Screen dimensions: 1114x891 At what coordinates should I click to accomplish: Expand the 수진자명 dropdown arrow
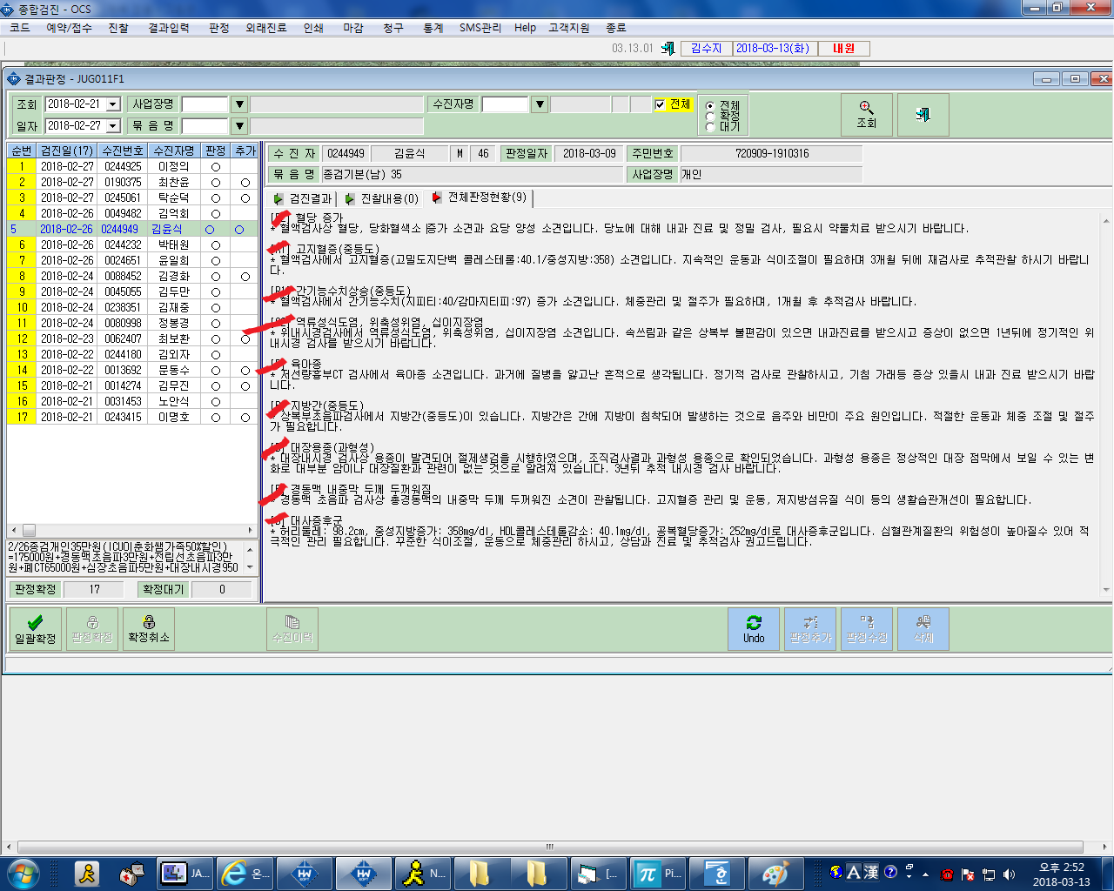(540, 104)
